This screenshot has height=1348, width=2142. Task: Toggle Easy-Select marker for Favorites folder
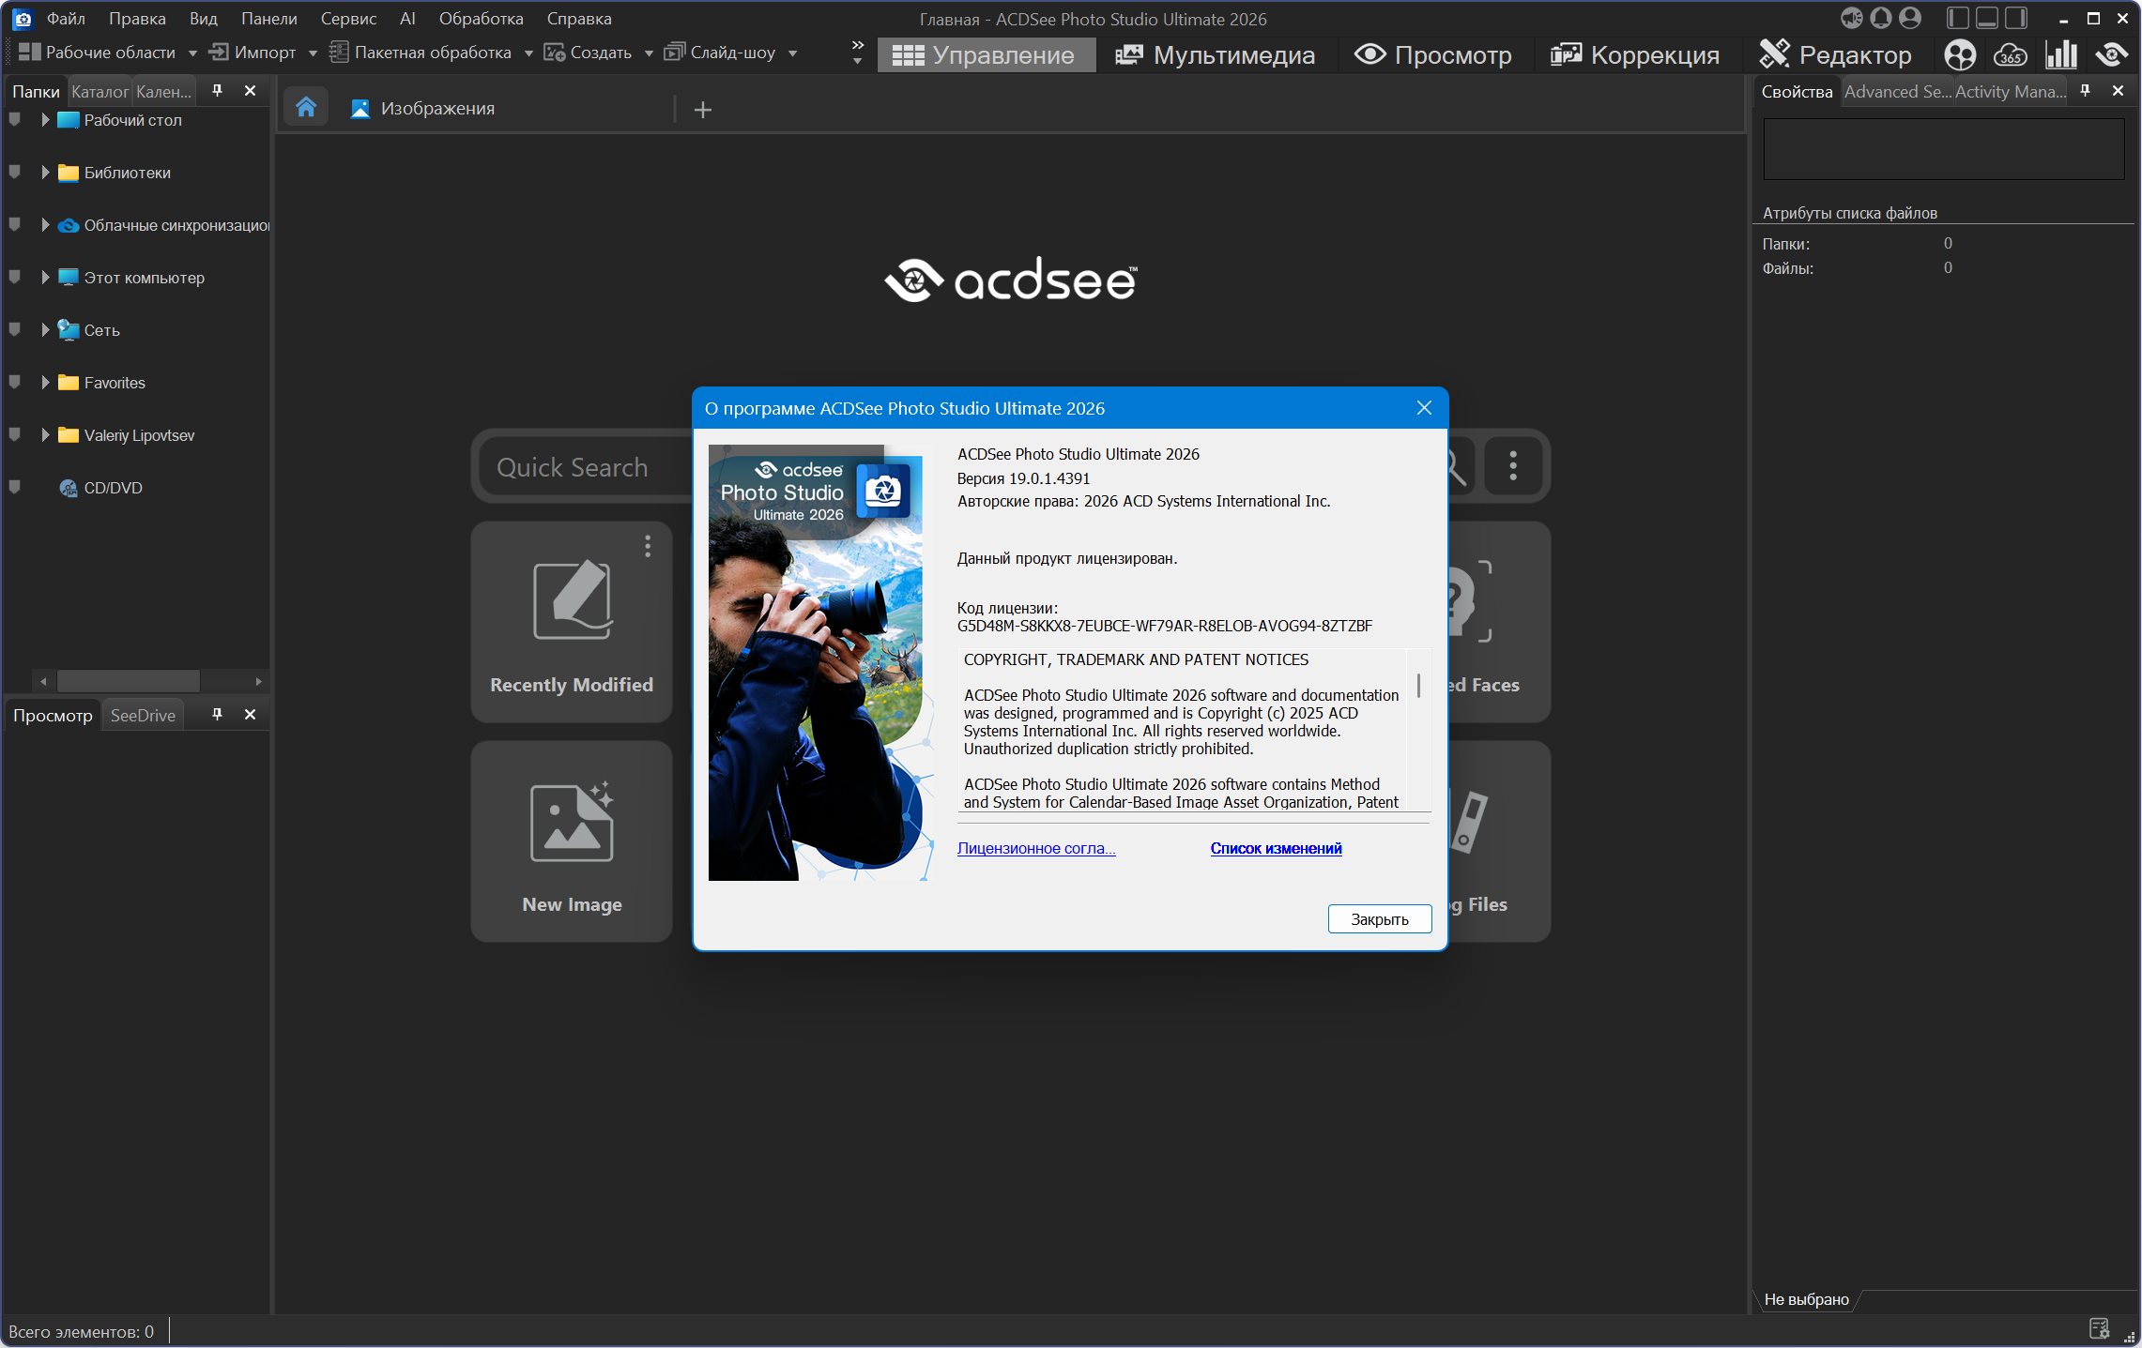click(x=15, y=382)
